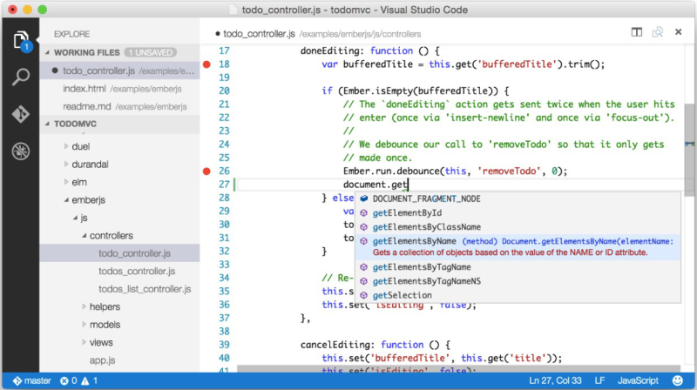Choose getElementsByClassName suggestion
The width and height of the screenshot is (697, 390).
(518, 227)
